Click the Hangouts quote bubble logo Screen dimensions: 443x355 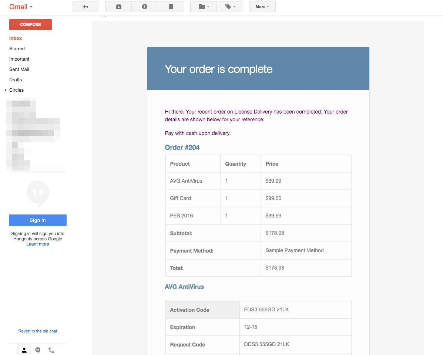[x=38, y=193]
